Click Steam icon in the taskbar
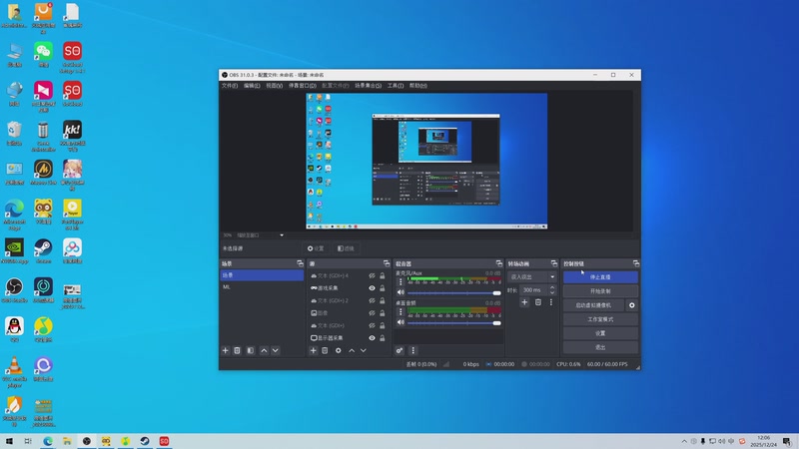 pyautogui.click(x=145, y=441)
